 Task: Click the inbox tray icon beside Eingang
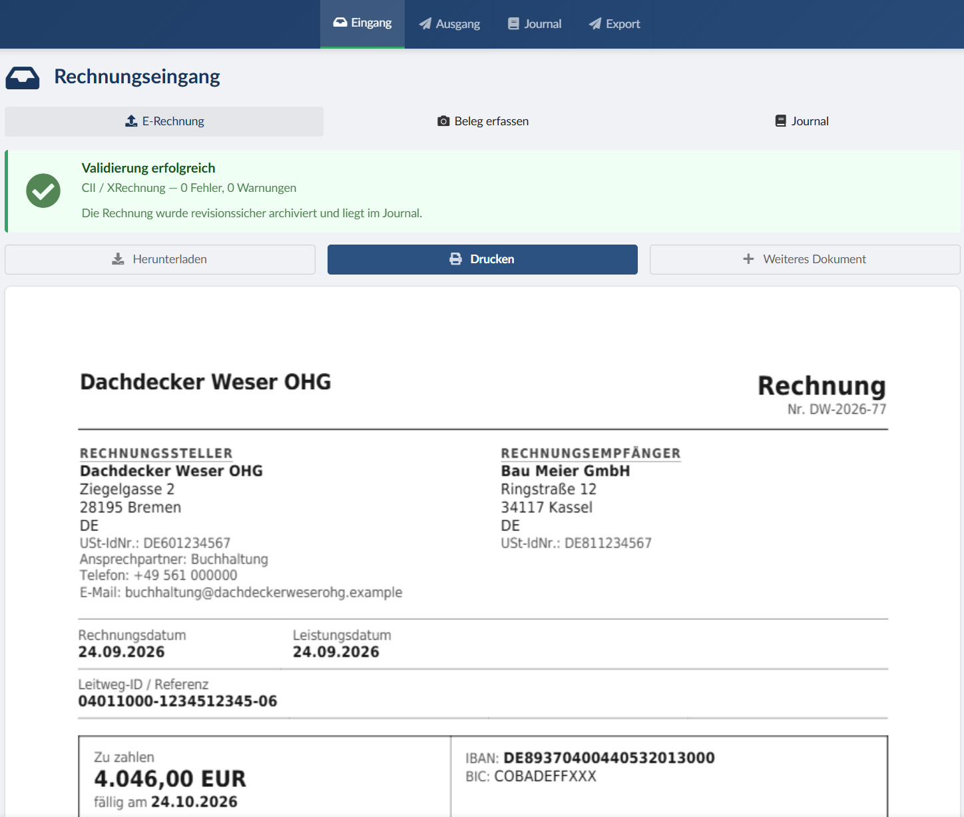coord(340,23)
